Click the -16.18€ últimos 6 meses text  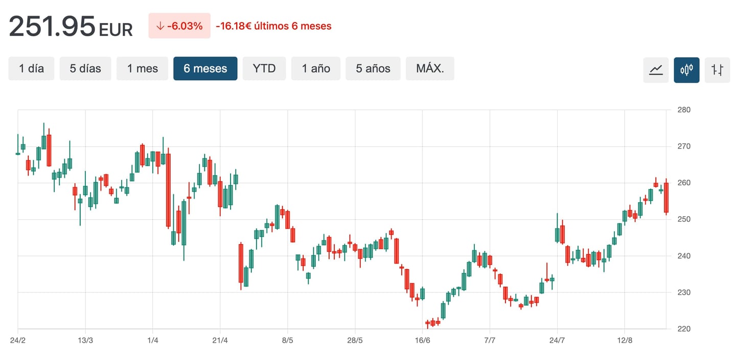(273, 26)
